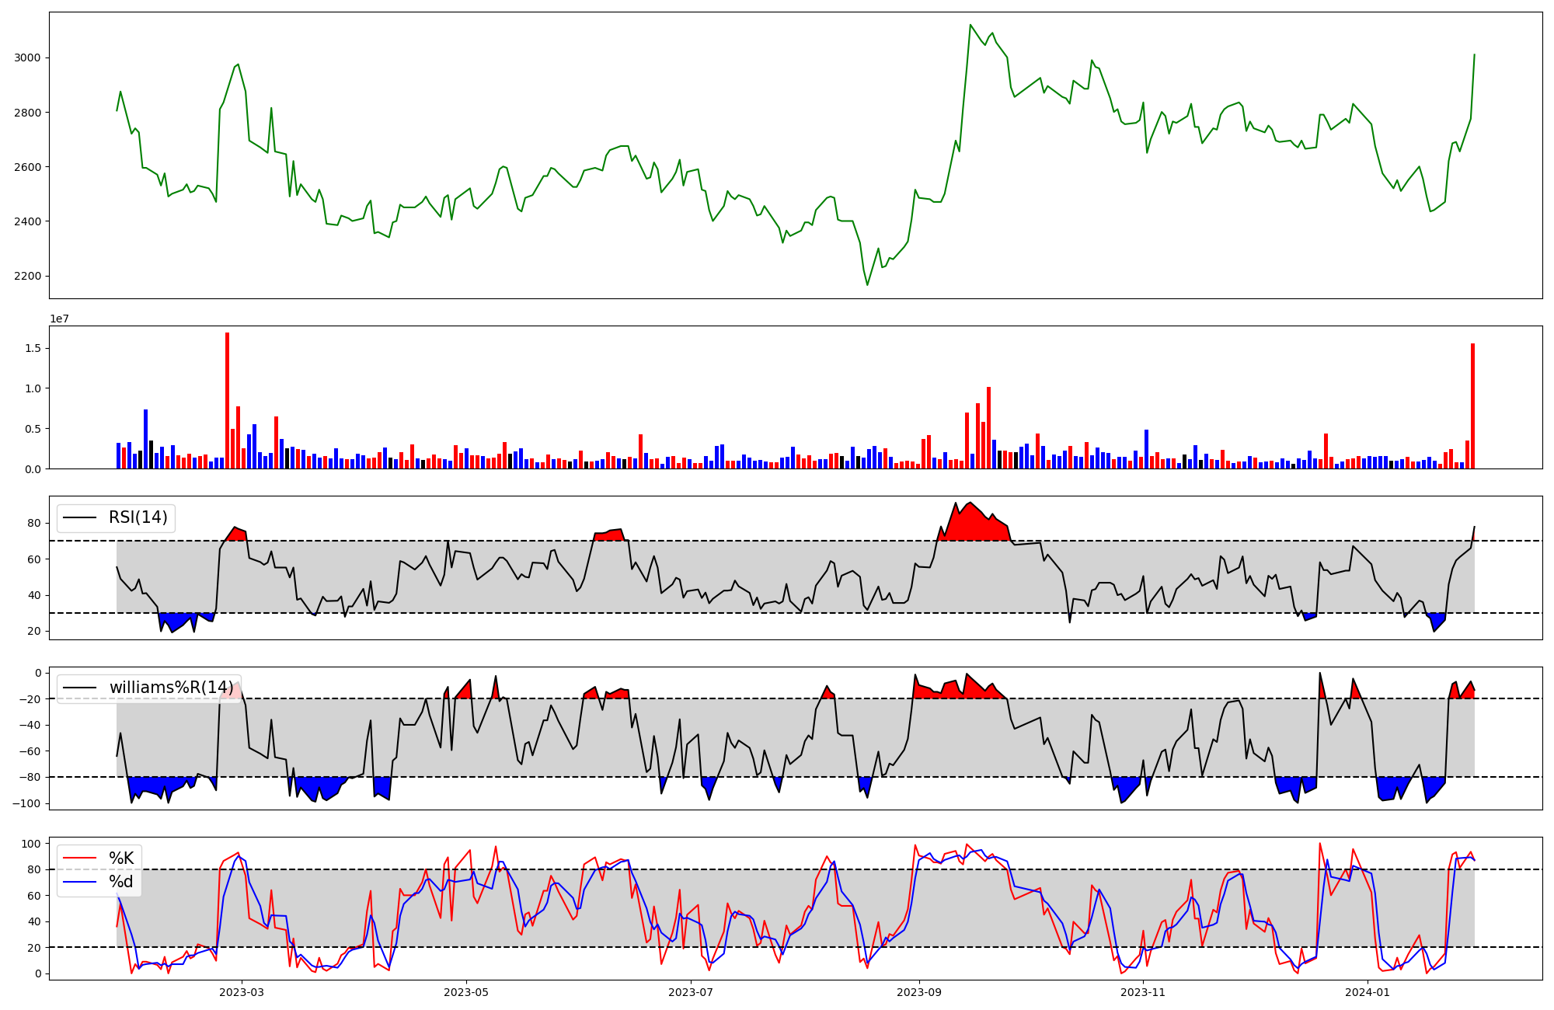Click the lowest trough of green price line

pyautogui.click(x=867, y=284)
